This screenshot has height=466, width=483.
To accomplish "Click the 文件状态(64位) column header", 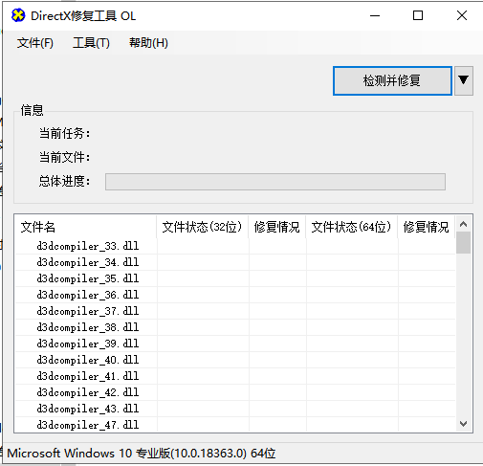I will click(352, 227).
